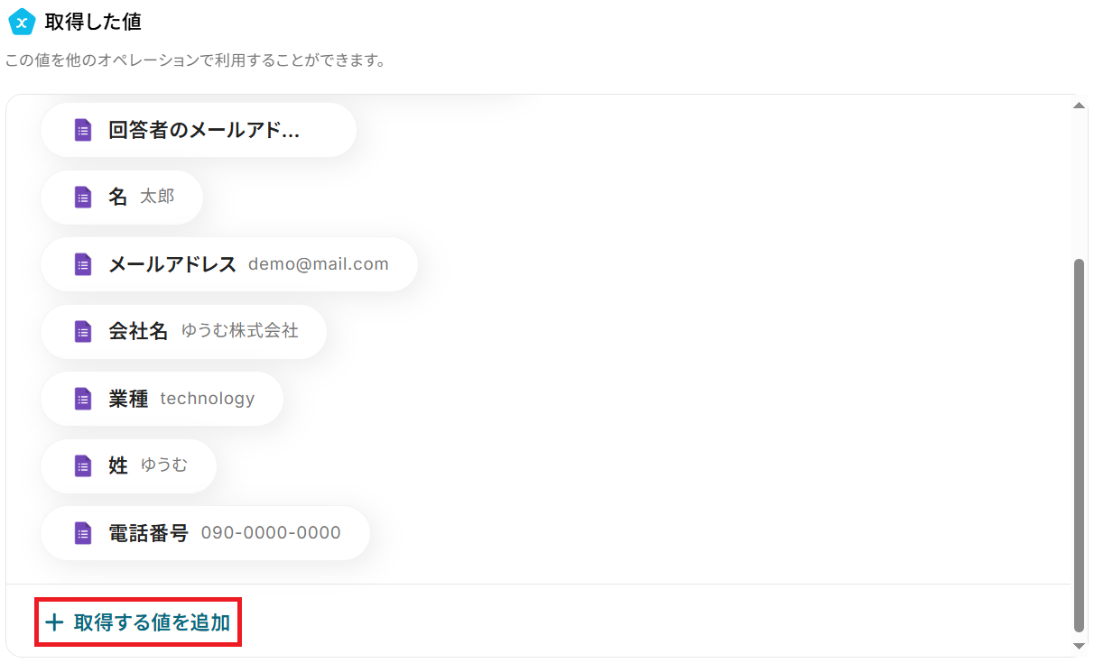Choose the 電話番号 090-0000-0000 chip
The image size is (1094, 663).
coord(205,533)
